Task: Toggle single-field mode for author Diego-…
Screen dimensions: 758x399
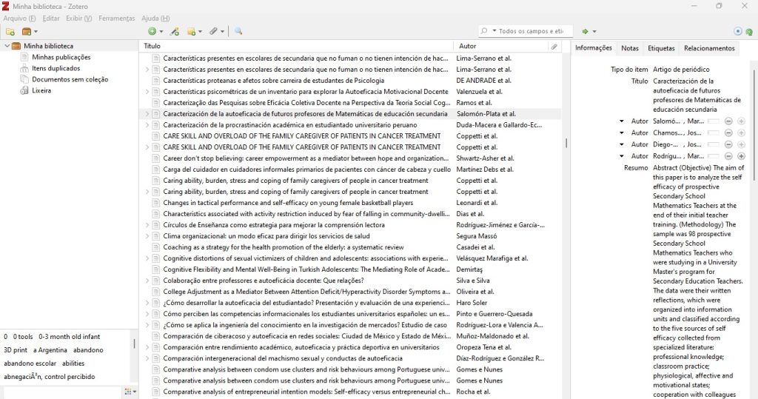Action: 714,144
